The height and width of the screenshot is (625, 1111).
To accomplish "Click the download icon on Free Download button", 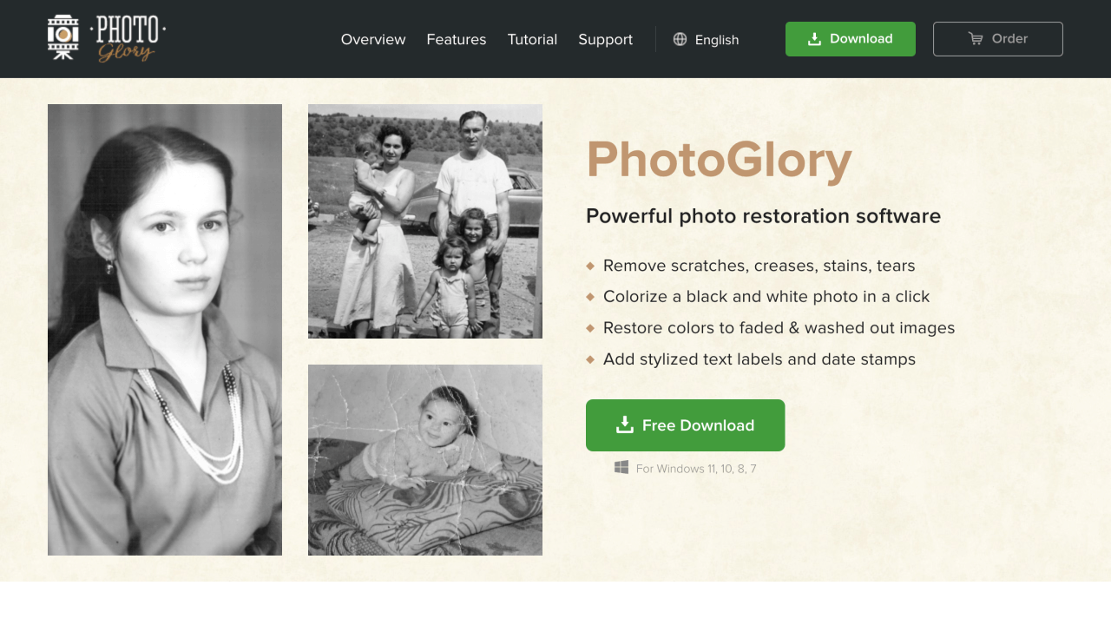I will (625, 424).
